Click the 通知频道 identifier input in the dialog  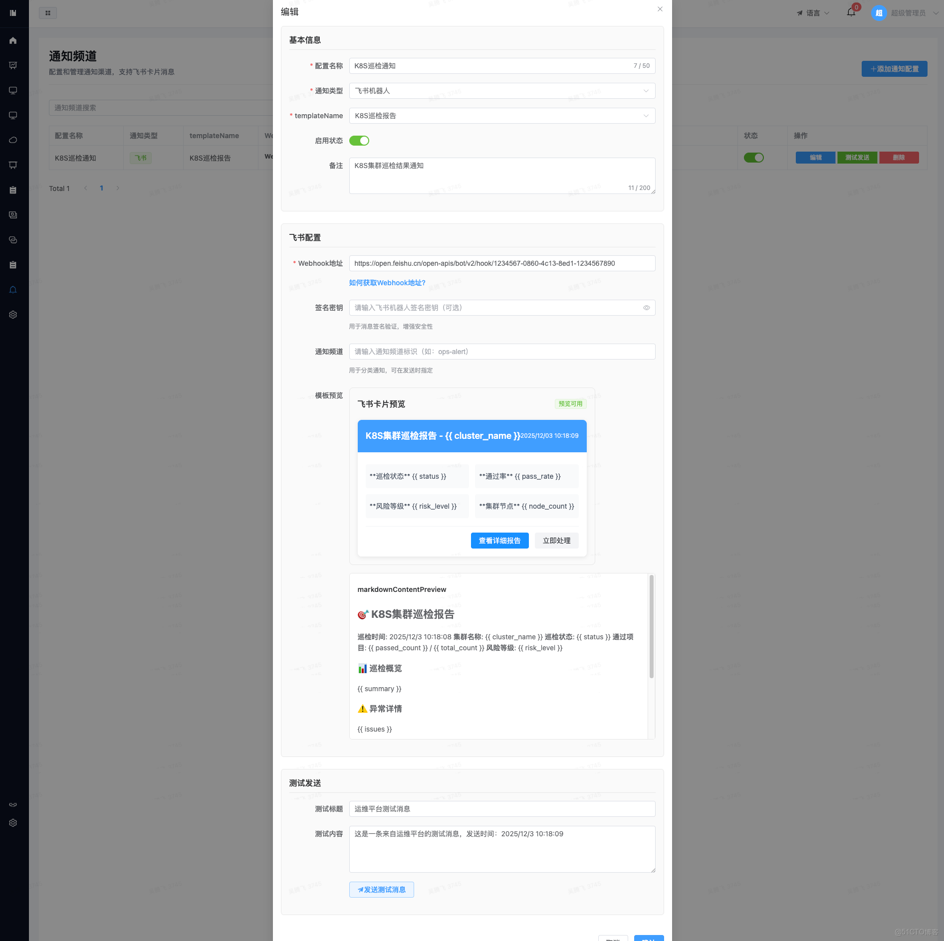[x=502, y=352]
